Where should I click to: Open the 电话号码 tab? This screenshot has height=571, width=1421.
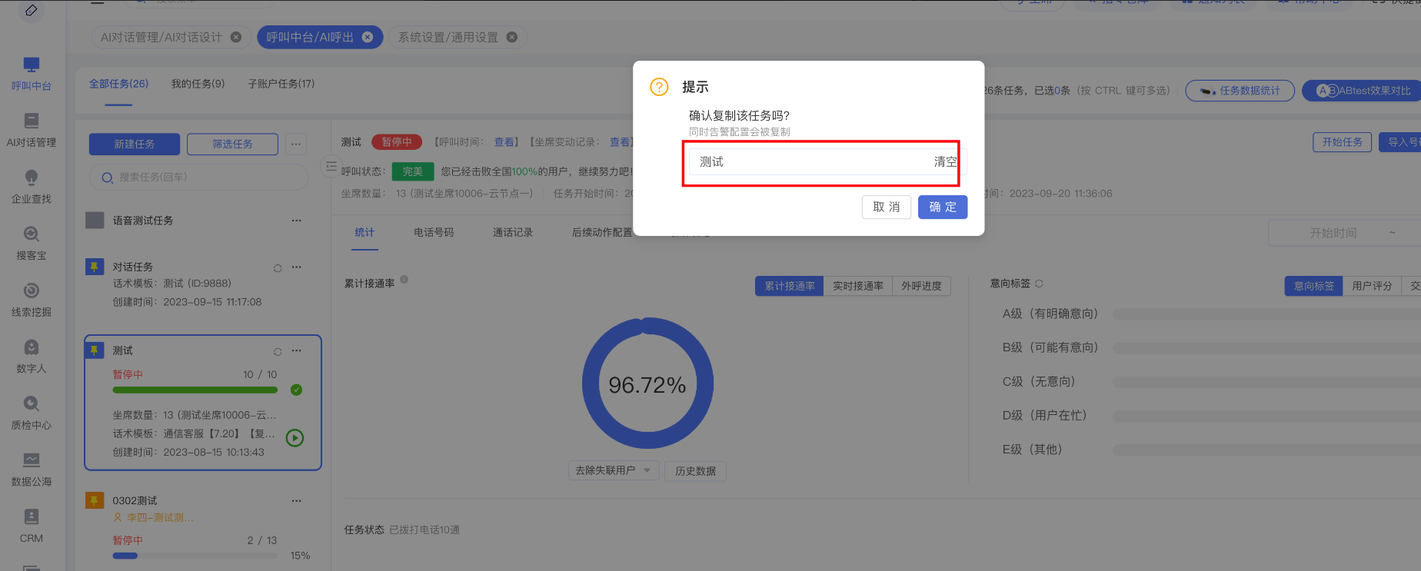coord(434,232)
